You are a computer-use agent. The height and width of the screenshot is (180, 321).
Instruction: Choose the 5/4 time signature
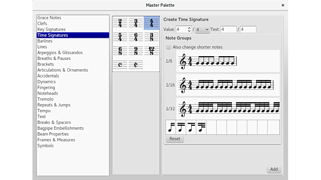[x=120, y=37]
